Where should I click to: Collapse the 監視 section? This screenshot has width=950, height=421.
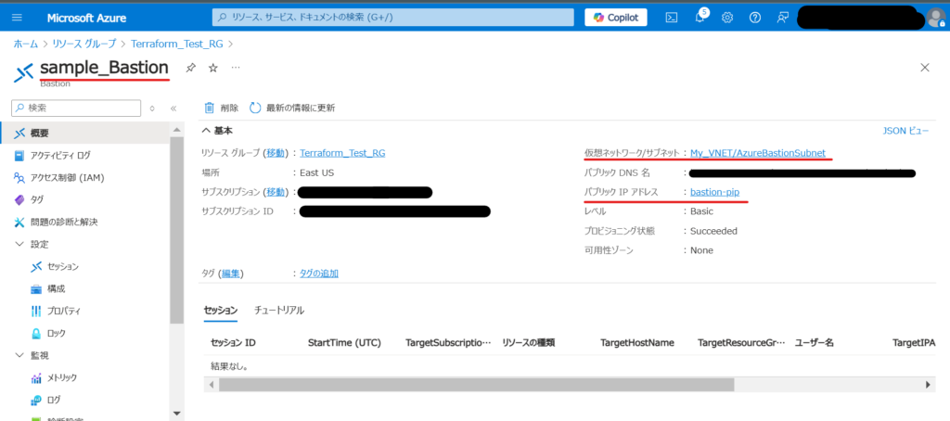(x=19, y=355)
